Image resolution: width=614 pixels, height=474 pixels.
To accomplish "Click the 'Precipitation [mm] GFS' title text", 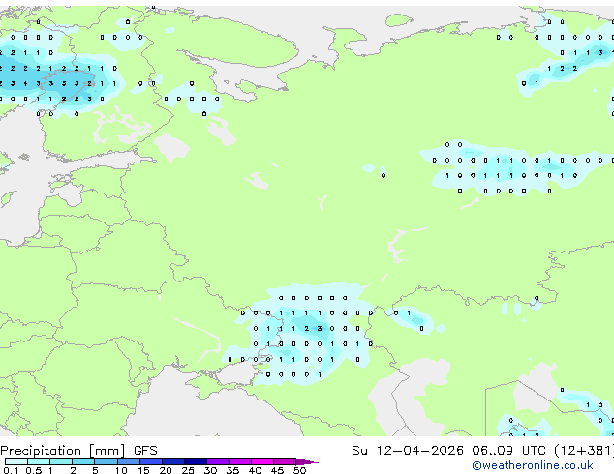I will [78, 451].
